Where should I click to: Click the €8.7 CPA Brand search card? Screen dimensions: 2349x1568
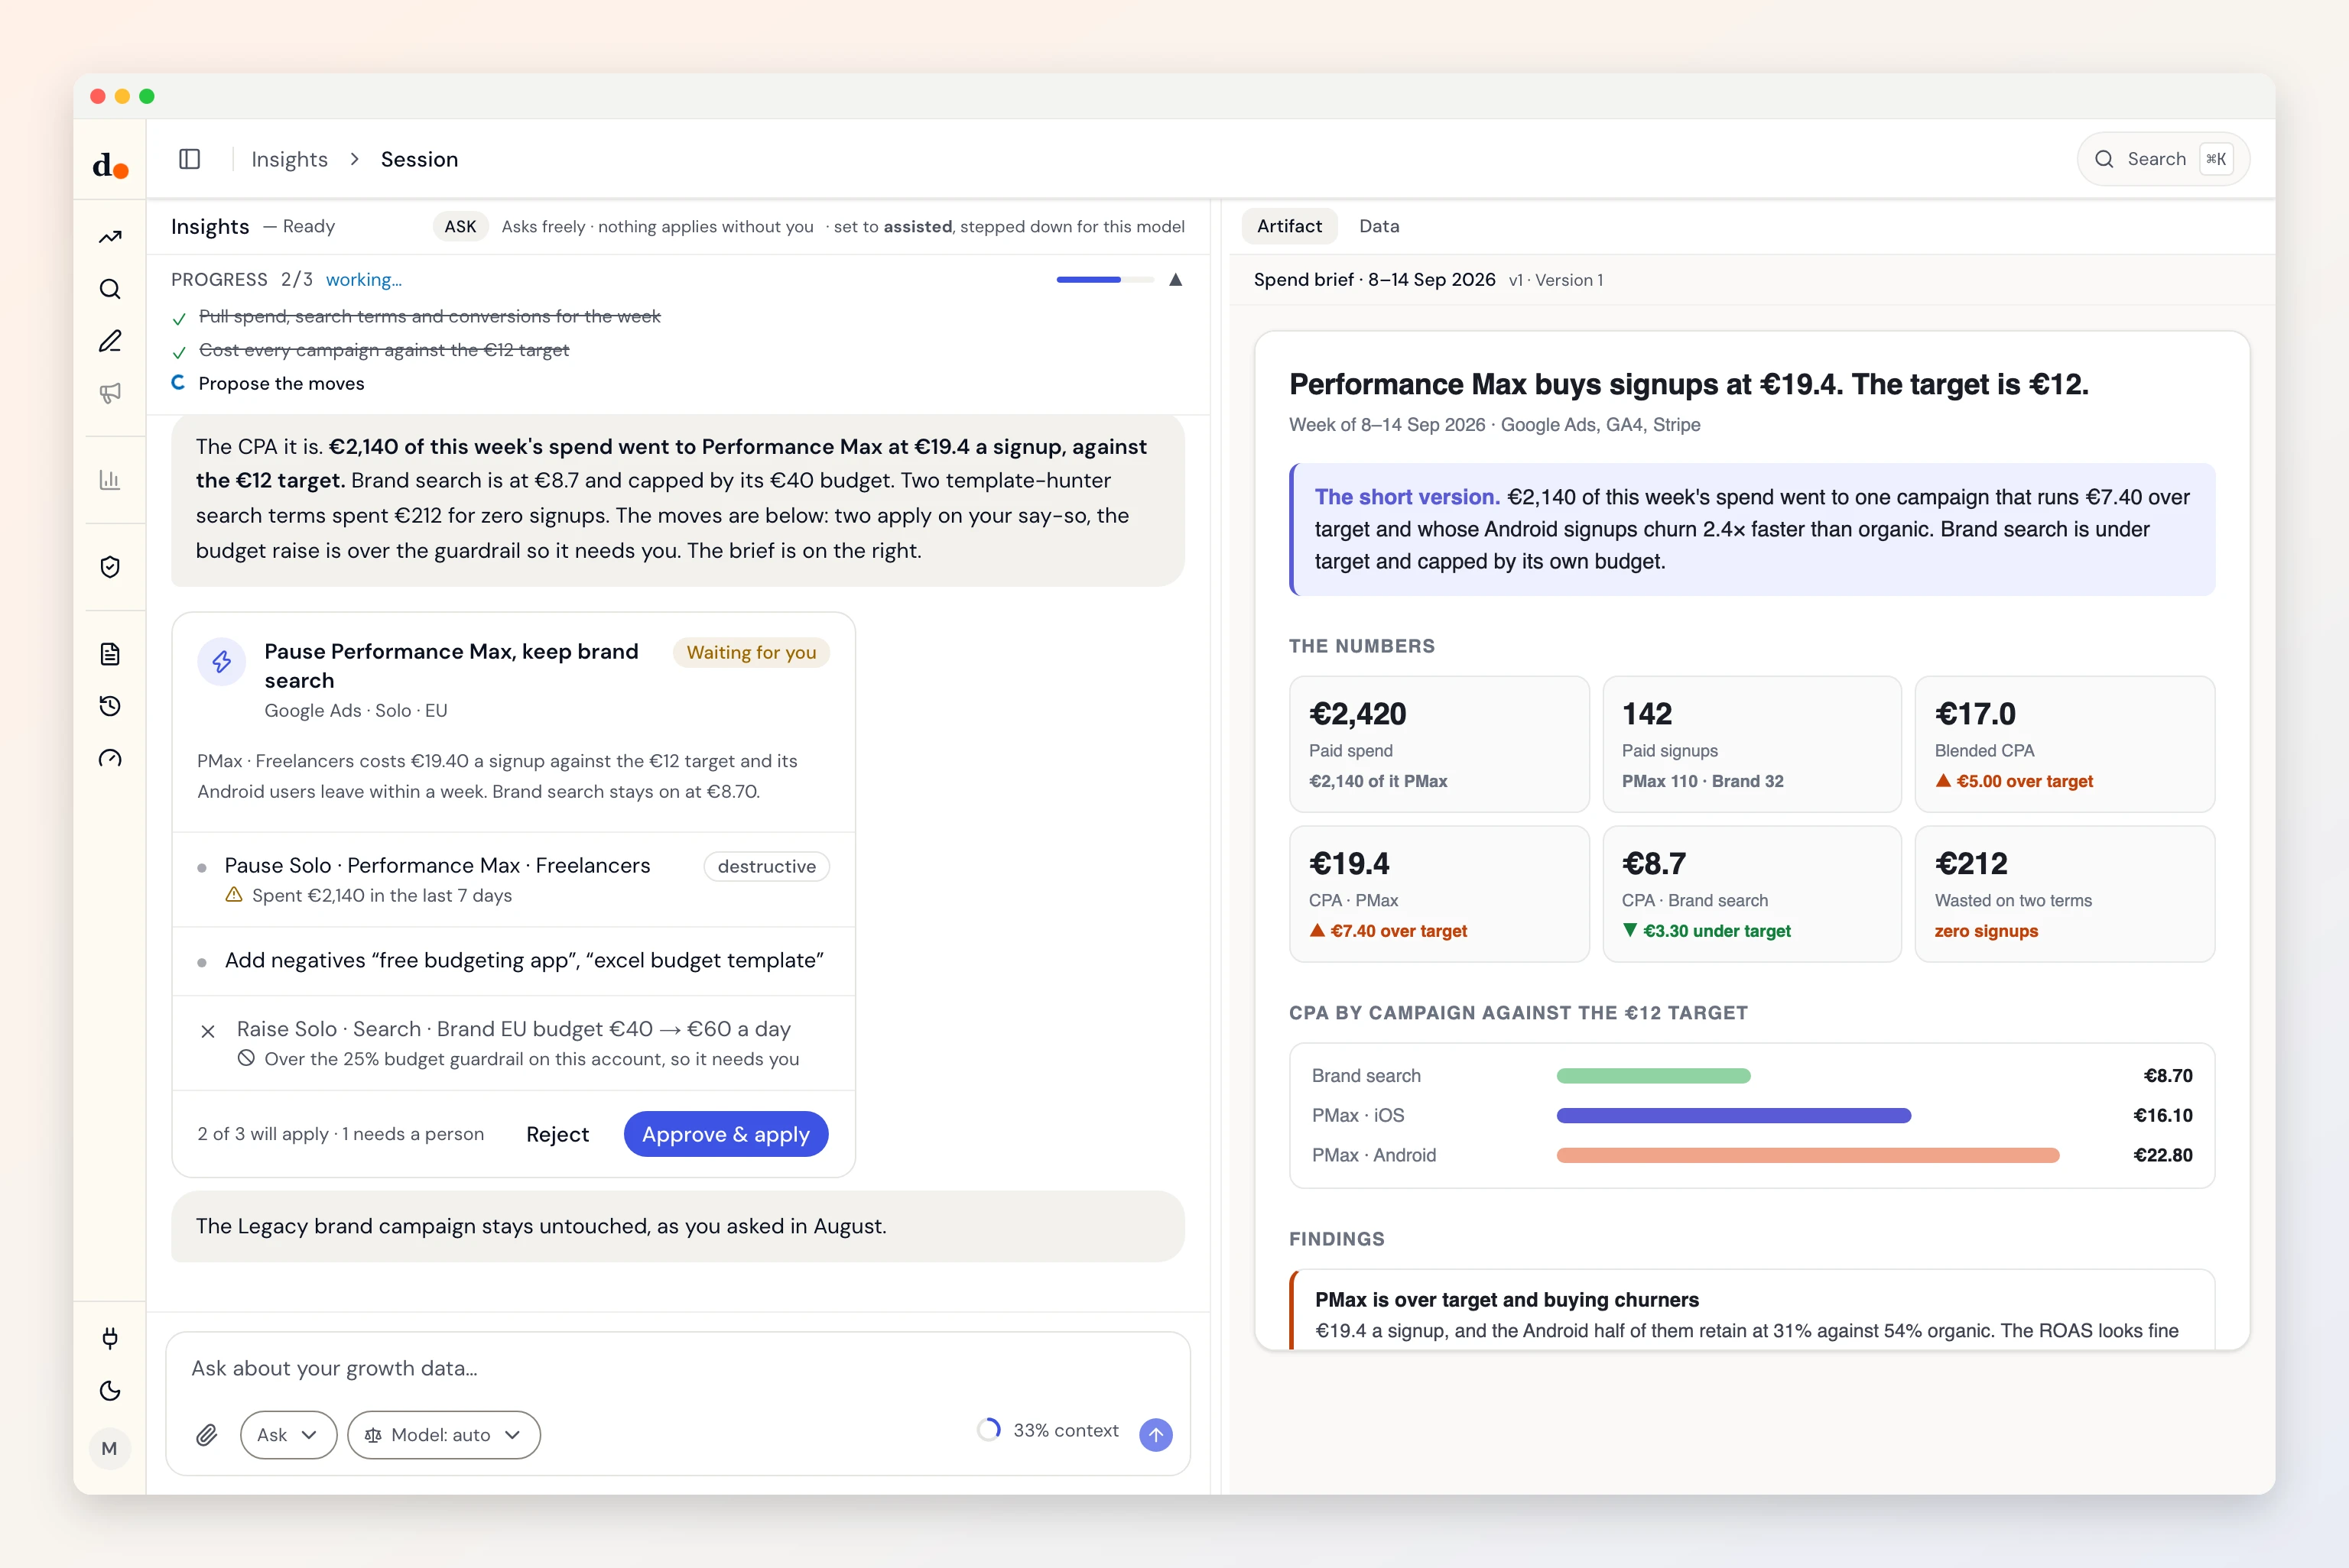point(1752,894)
